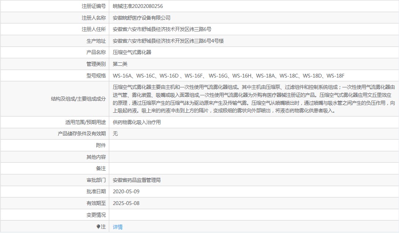Screen dimensions: 399x233
Task: Select expiry date 2025-05-08
Action: point(126,203)
